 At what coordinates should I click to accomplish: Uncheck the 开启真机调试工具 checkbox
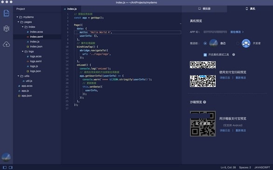(205, 55)
